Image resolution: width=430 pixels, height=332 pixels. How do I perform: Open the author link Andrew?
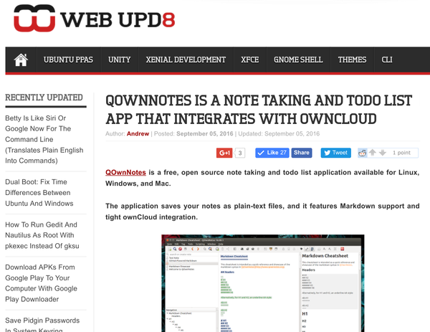point(138,133)
